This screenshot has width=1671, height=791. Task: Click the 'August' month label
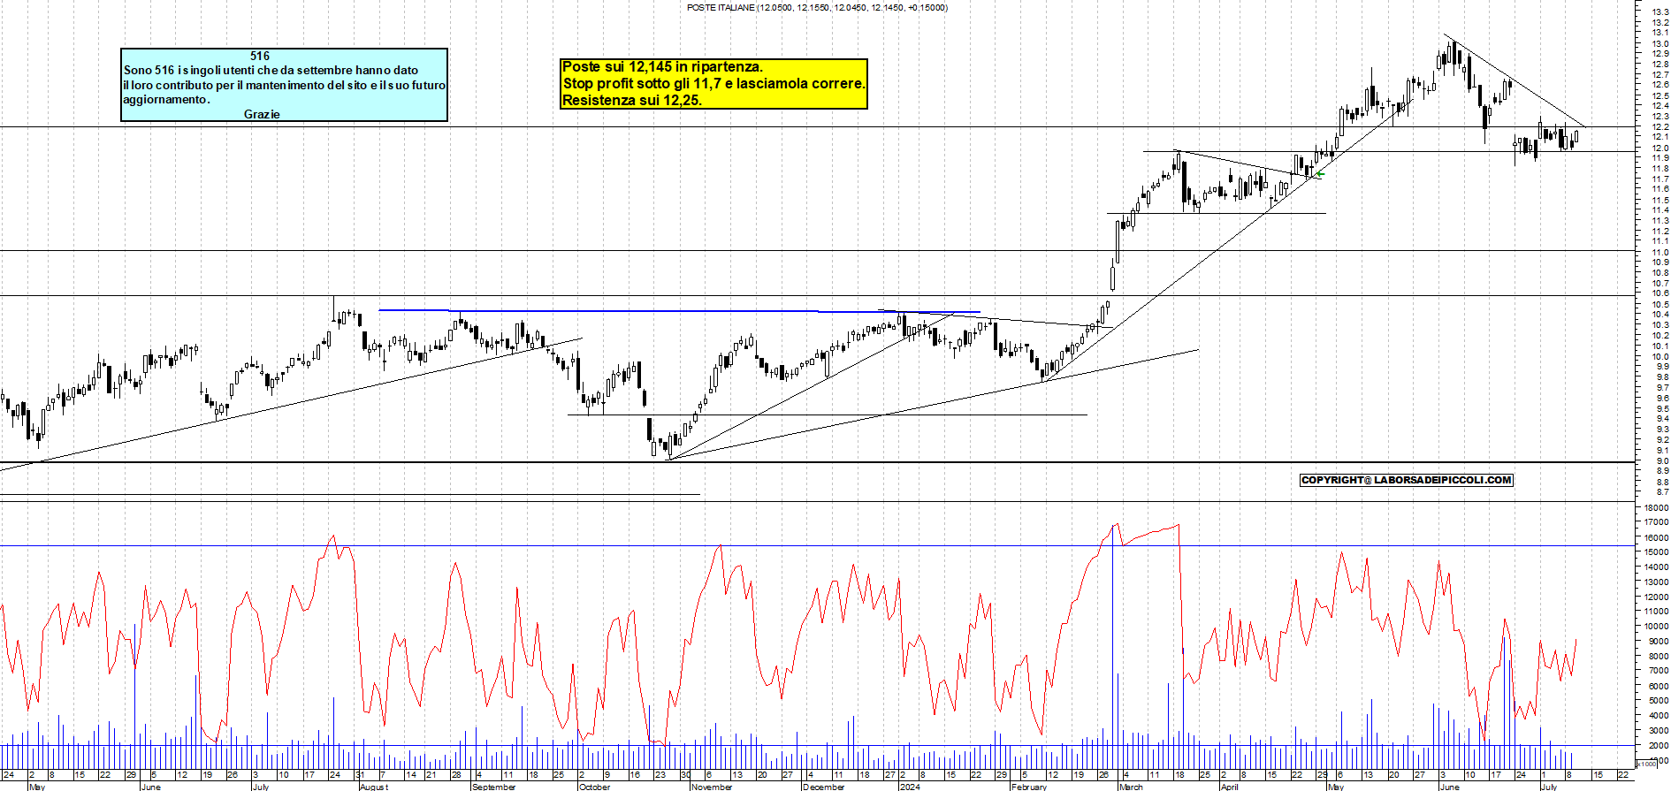point(374,787)
